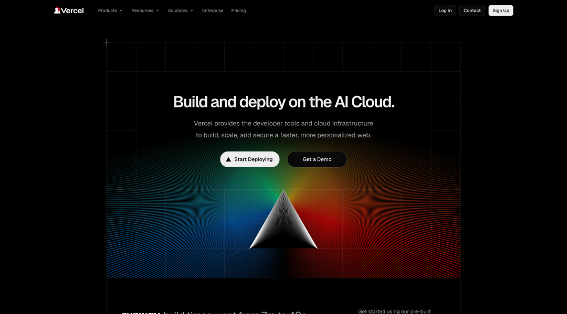Go to the Enterprise page
The image size is (567, 314).
pos(213,10)
